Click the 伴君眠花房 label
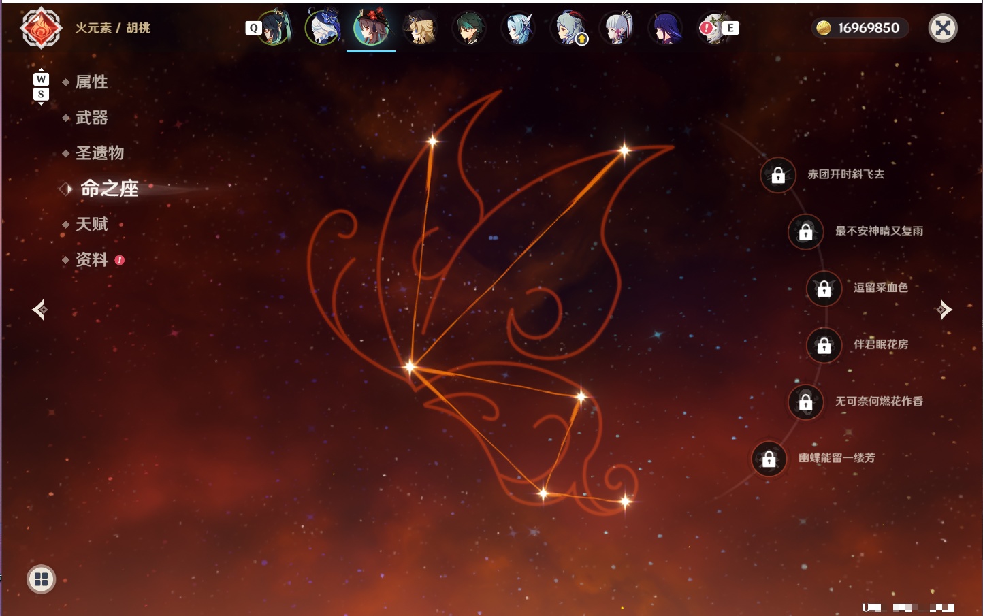Screen dimensions: 983x616 [x=881, y=344]
